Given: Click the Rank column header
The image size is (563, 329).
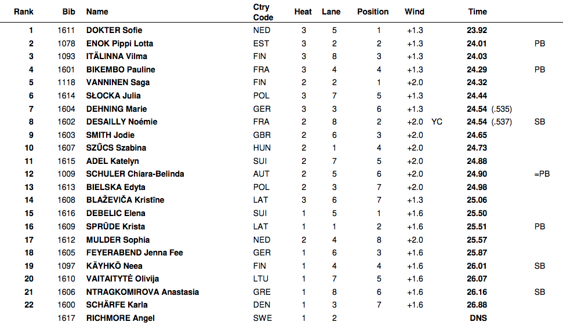Looking at the screenshot, I should click(24, 12).
